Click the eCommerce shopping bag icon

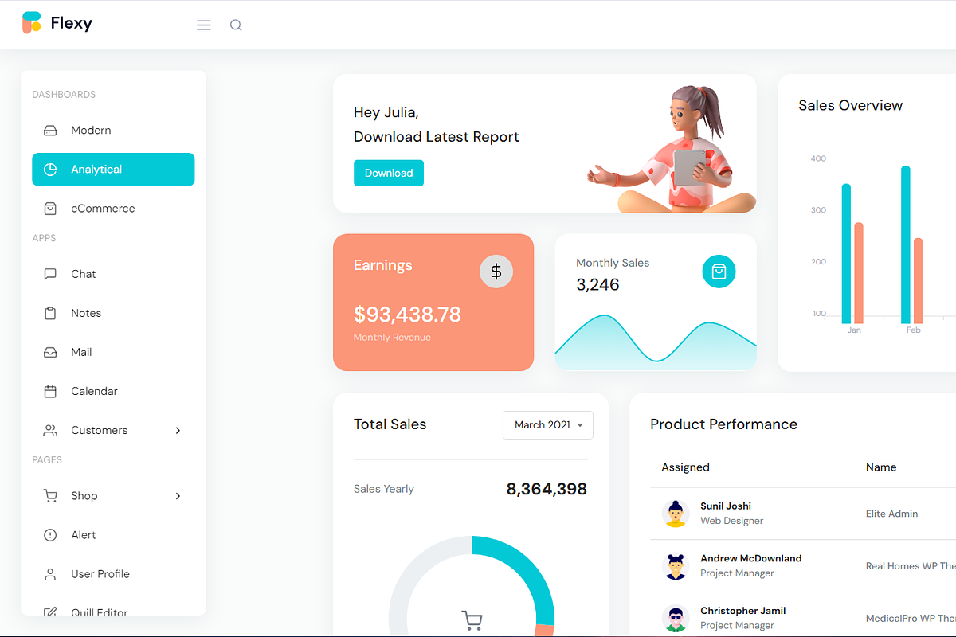(x=50, y=209)
